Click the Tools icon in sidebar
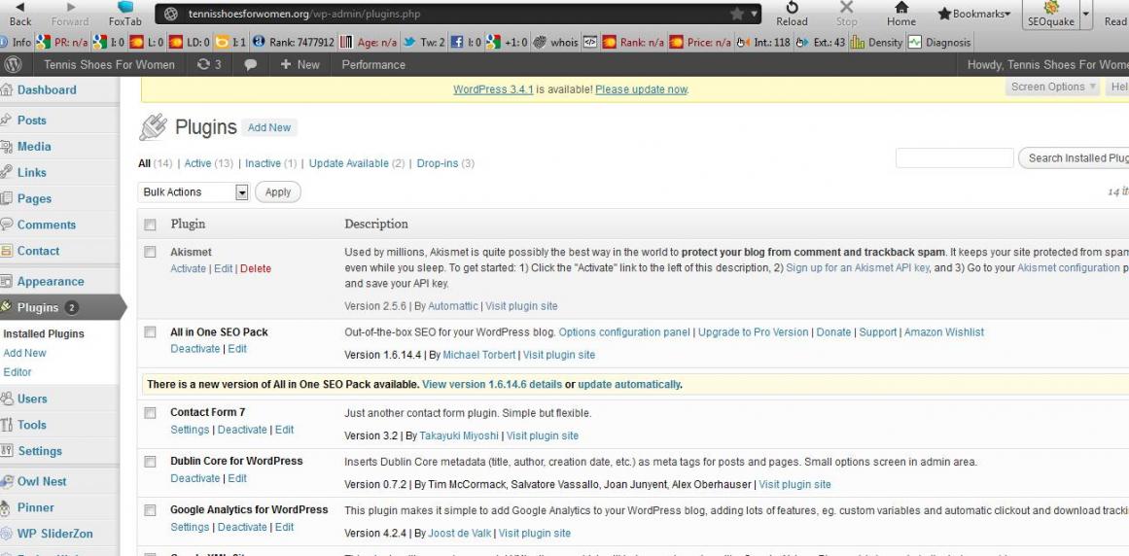 click(x=7, y=425)
